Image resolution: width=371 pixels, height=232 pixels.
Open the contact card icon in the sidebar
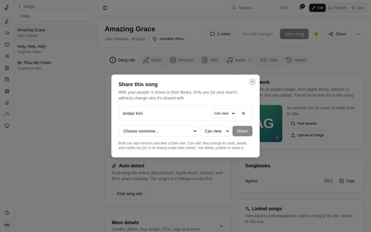pos(7,68)
